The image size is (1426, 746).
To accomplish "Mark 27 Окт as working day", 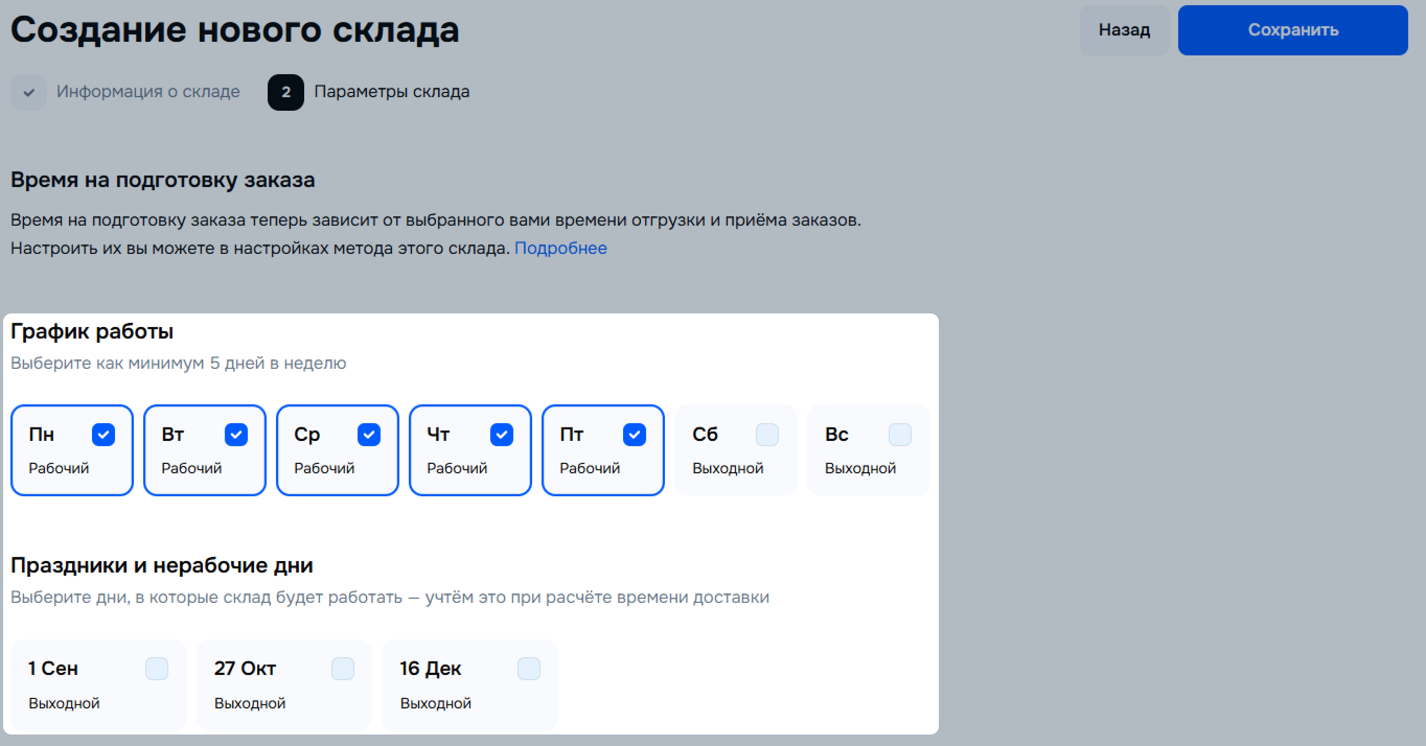I will [343, 669].
